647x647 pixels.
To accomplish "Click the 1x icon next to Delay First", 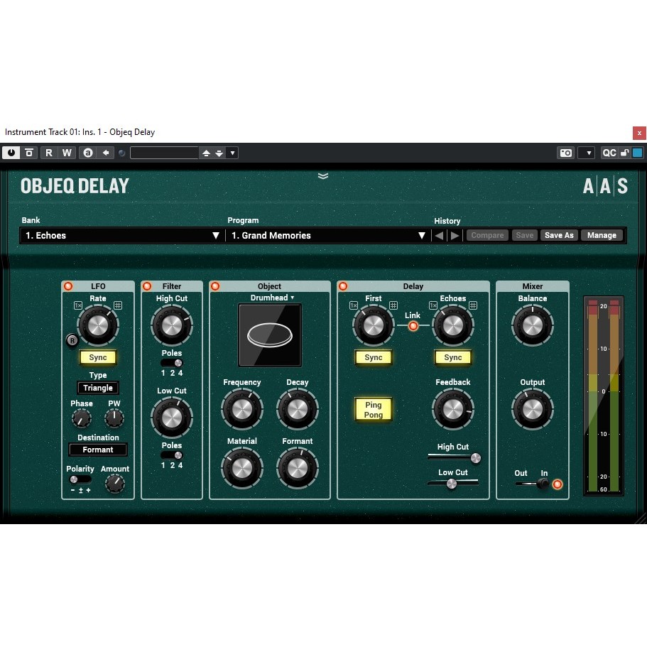I will (353, 305).
